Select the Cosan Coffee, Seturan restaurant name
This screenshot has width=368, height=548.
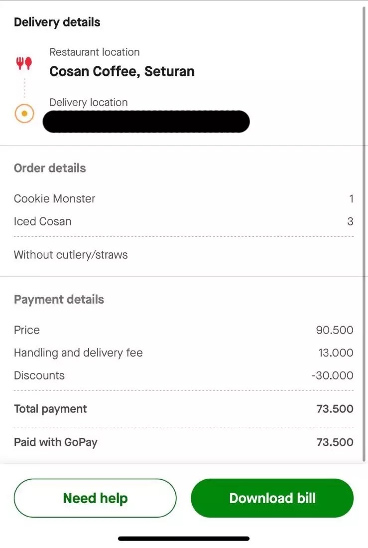(x=122, y=71)
